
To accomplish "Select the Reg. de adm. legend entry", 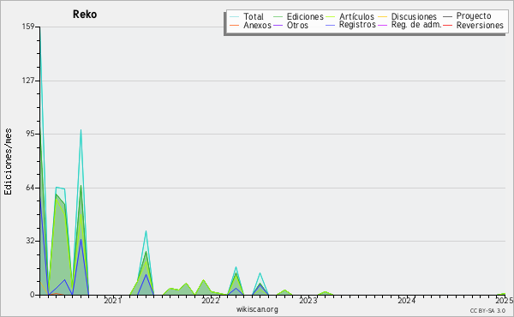I will pyautogui.click(x=416, y=25).
